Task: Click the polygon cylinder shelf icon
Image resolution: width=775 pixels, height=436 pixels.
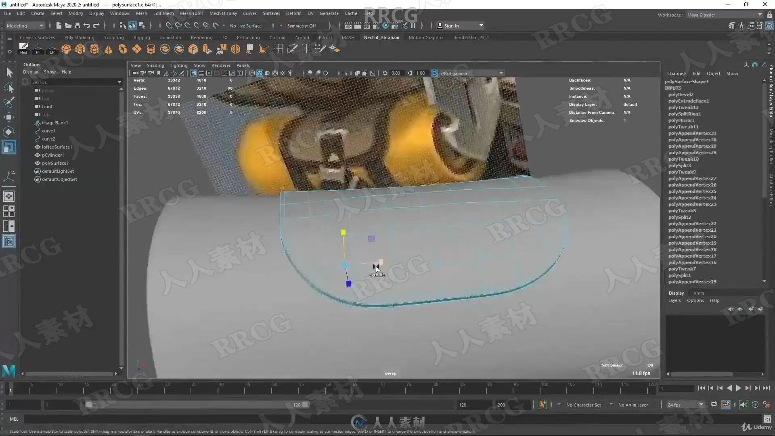Action: (x=94, y=49)
